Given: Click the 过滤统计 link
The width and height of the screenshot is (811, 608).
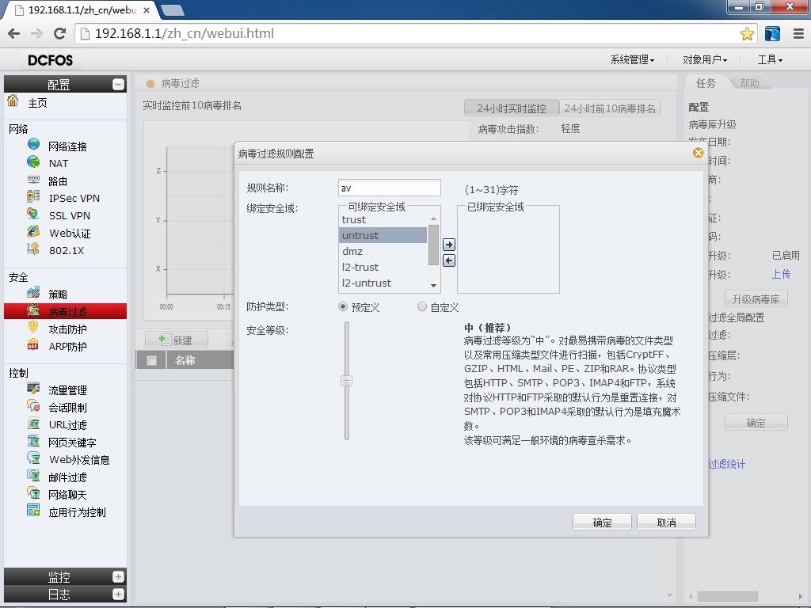Looking at the screenshot, I should click(x=726, y=464).
